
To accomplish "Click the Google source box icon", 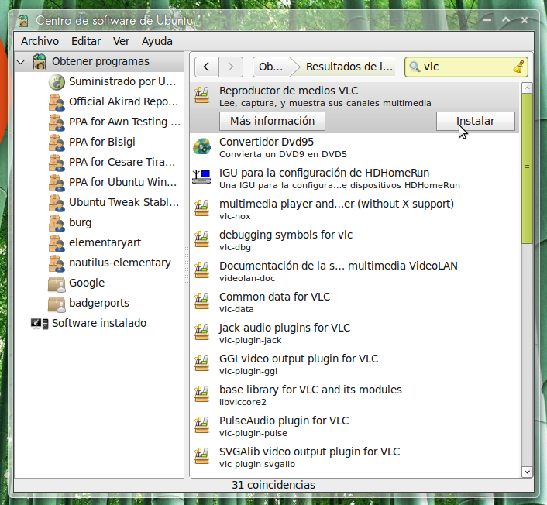I will (57, 284).
